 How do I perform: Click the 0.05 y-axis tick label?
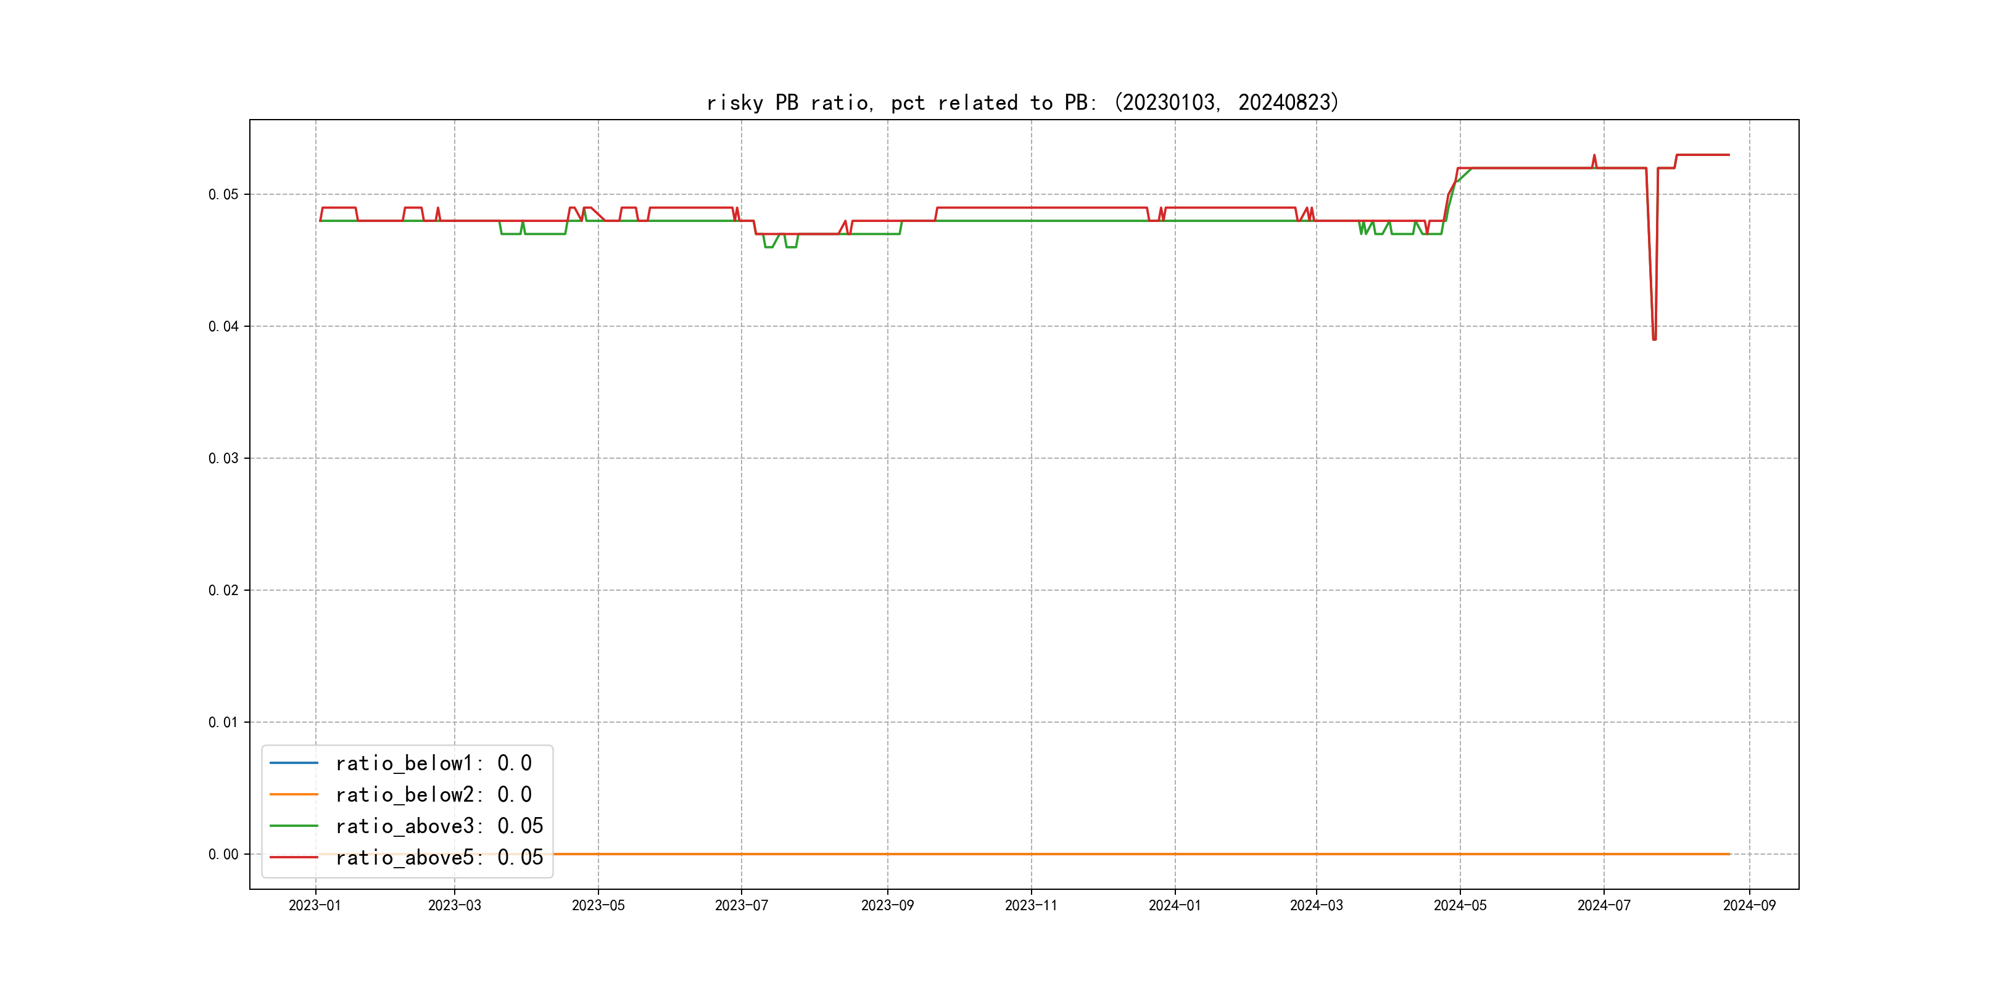[x=223, y=194]
